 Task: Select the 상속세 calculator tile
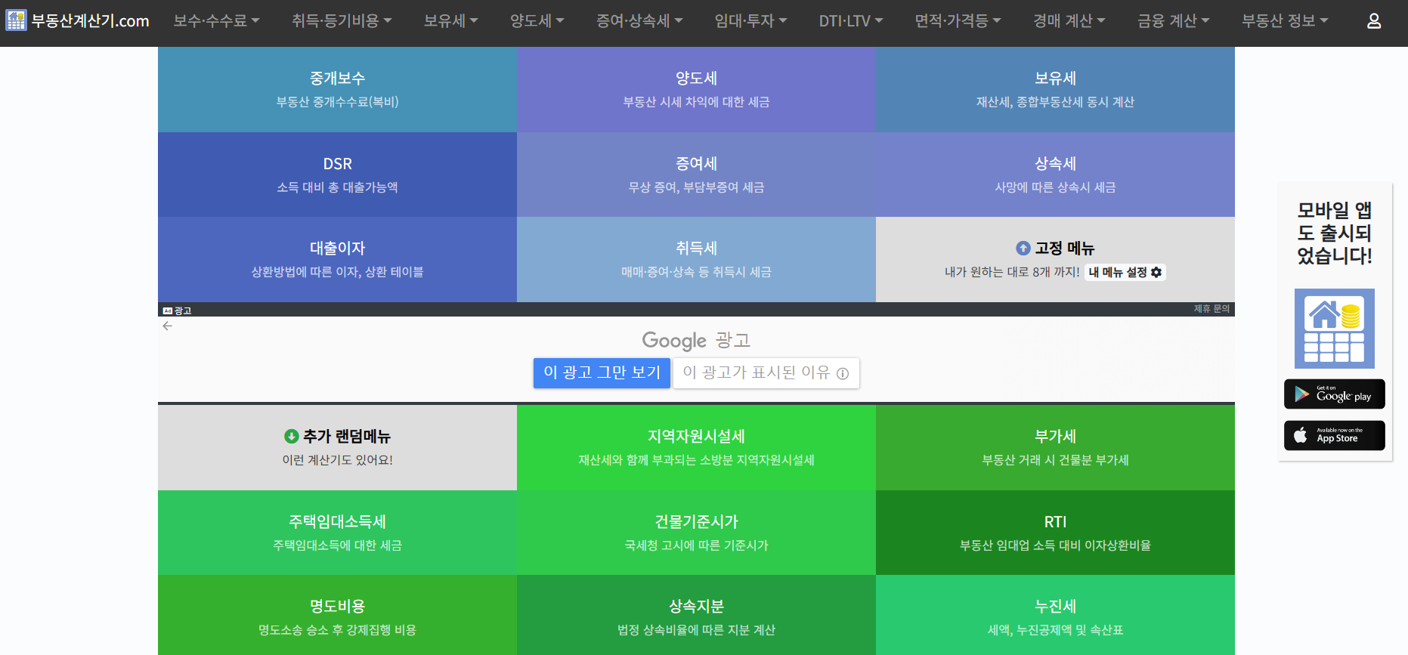point(1055,175)
